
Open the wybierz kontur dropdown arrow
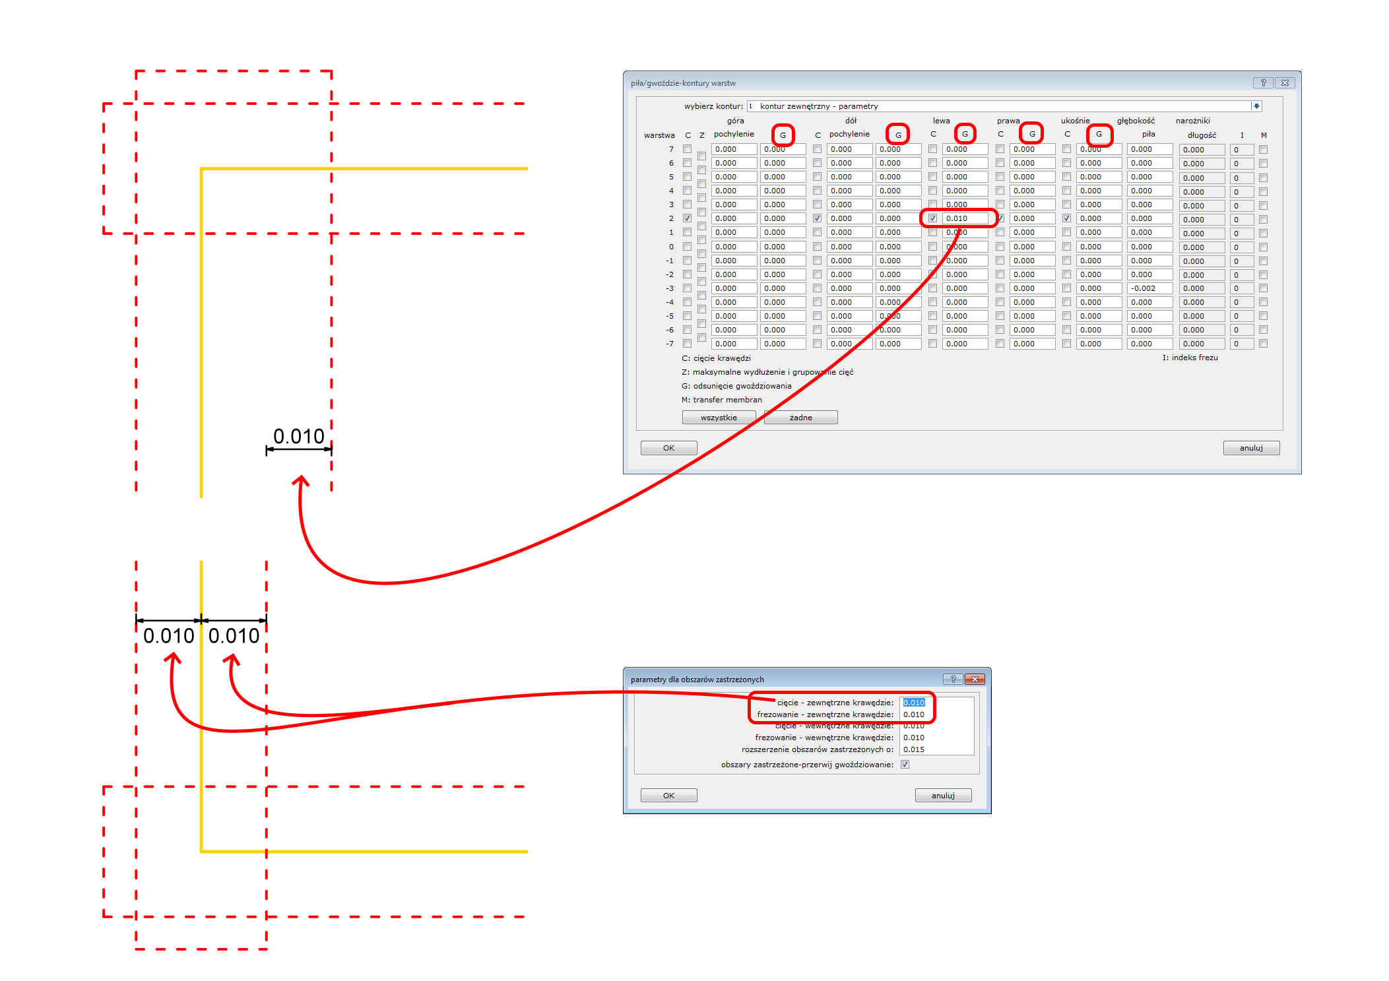click(1256, 106)
